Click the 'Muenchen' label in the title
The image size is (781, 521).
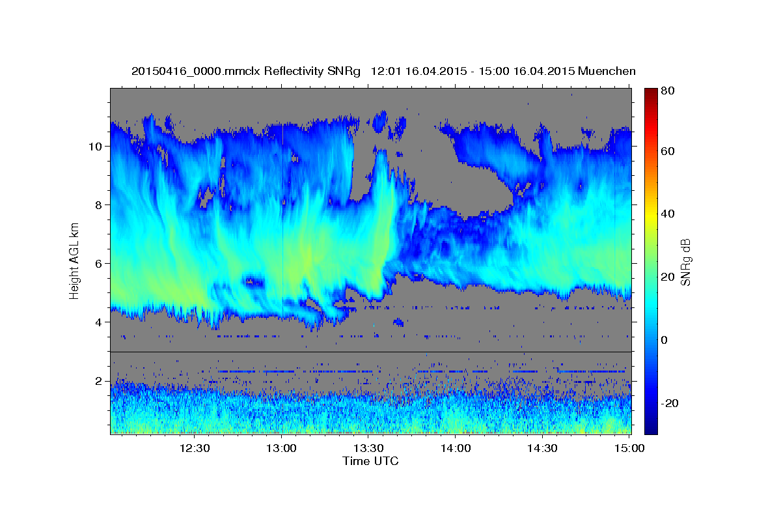coord(606,71)
